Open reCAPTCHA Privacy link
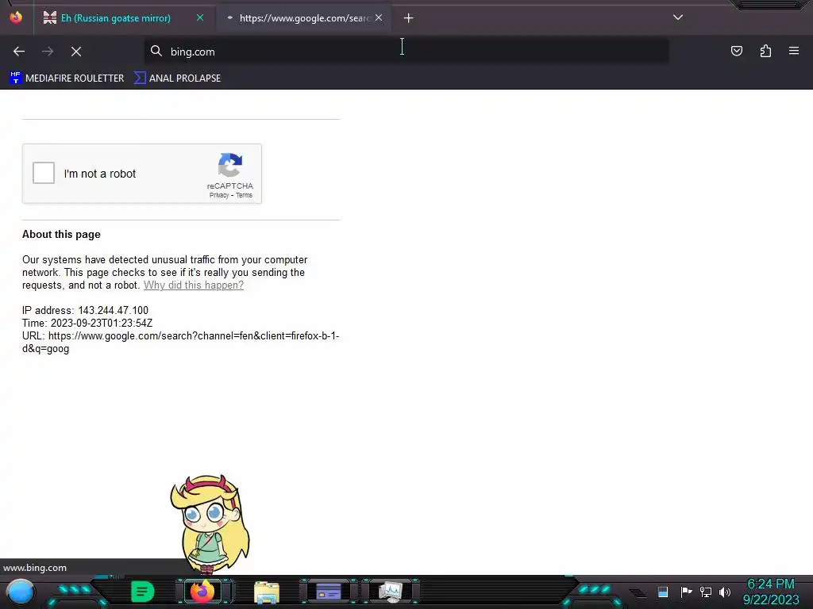Image resolution: width=813 pixels, height=609 pixels. (x=219, y=195)
